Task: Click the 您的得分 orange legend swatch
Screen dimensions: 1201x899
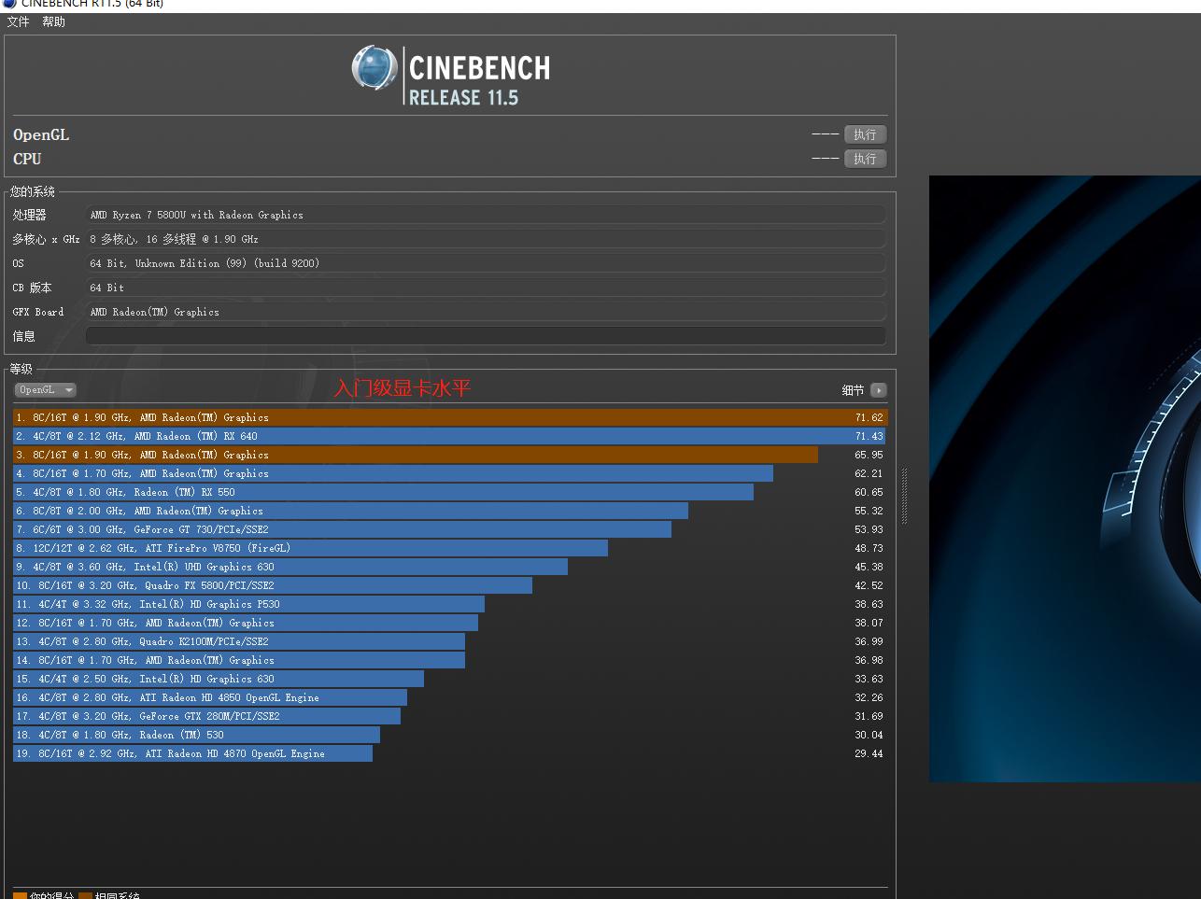Action: [x=20, y=896]
